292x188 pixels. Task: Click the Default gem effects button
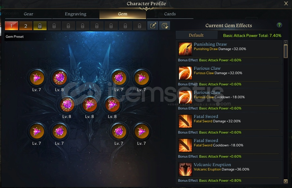(196, 35)
